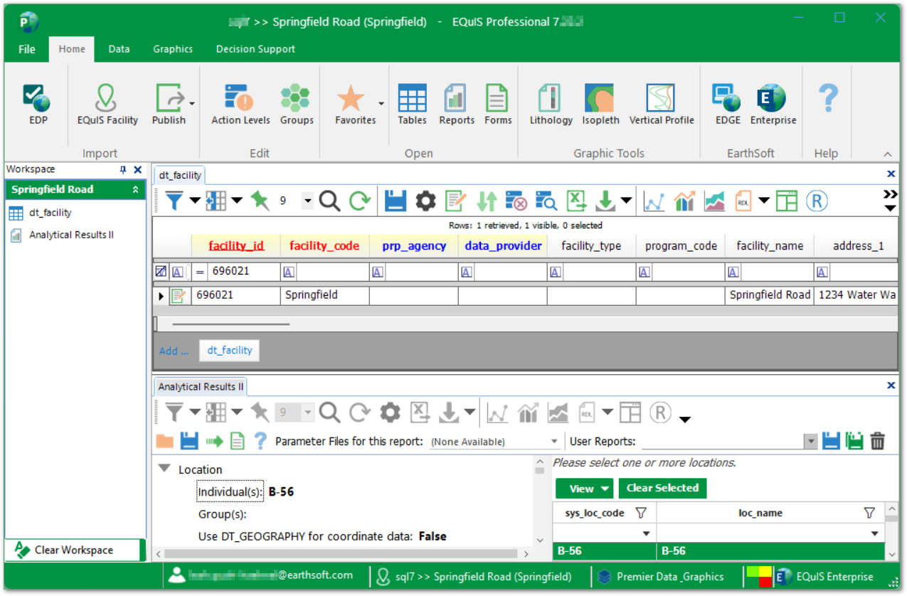Viewport: 907px width, 596px height.
Task: Toggle the filter row checkbox in the dt_facility grid
Action: point(161,272)
